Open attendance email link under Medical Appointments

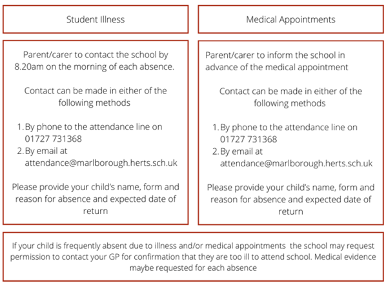tap(296, 164)
